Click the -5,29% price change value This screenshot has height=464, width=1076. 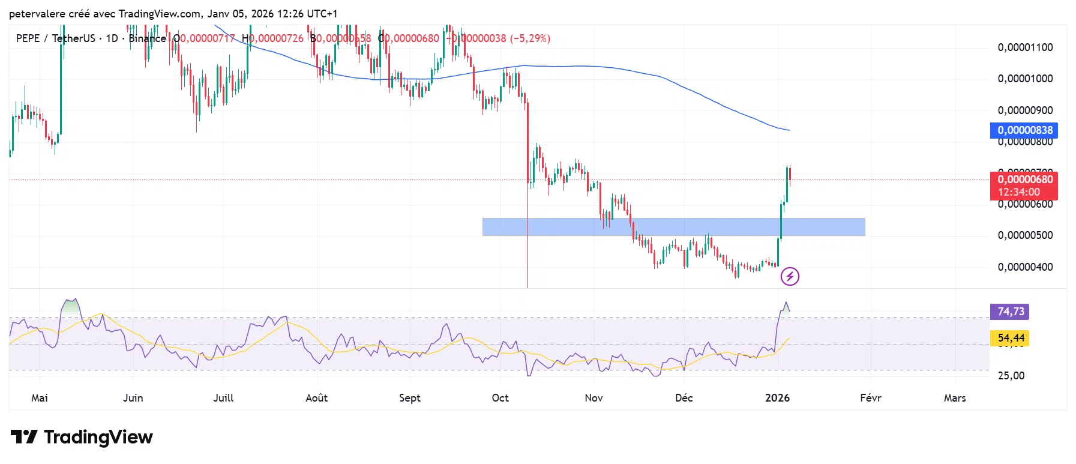point(530,38)
